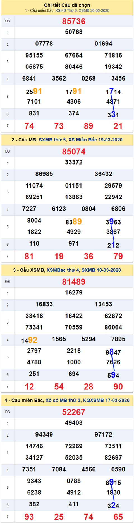Select seventh prize number 81

[x=29, y=256]
